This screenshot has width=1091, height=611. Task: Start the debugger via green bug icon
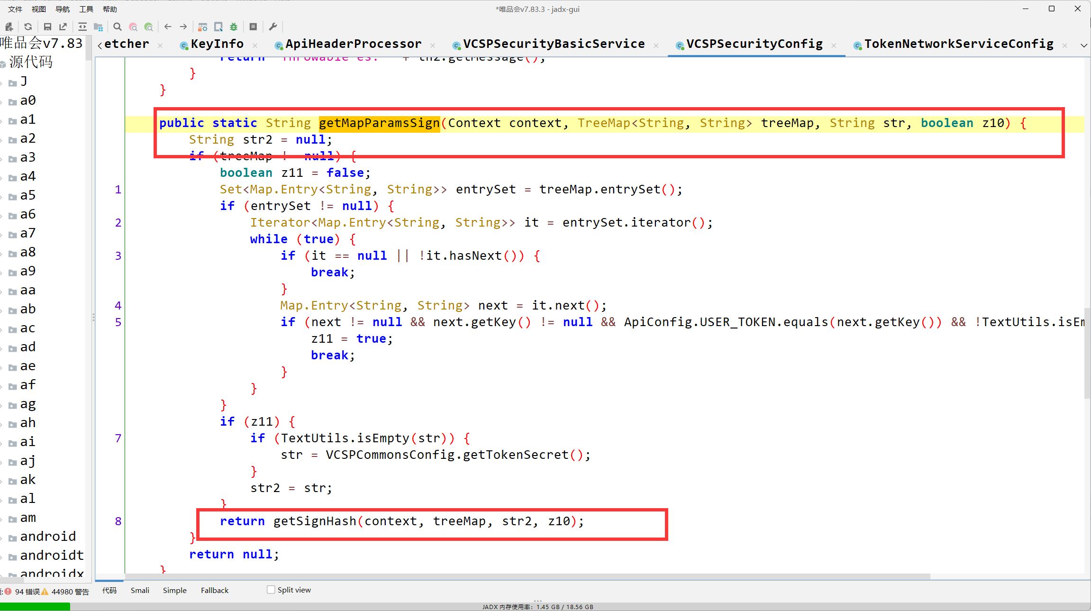(x=234, y=27)
